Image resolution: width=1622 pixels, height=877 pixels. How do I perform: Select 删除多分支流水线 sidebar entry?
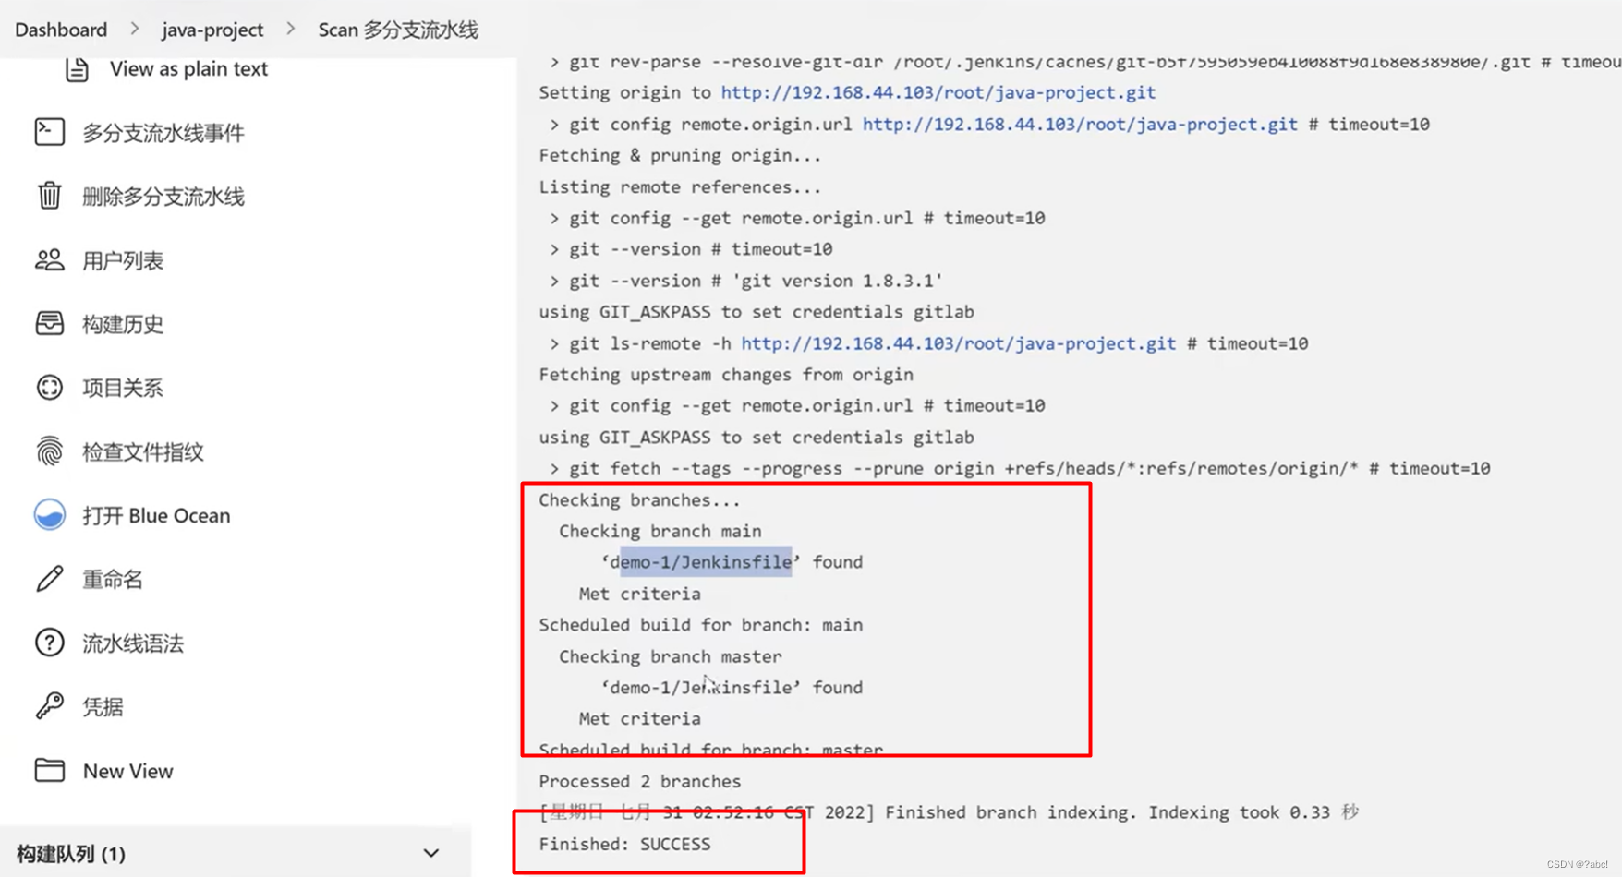click(x=163, y=197)
